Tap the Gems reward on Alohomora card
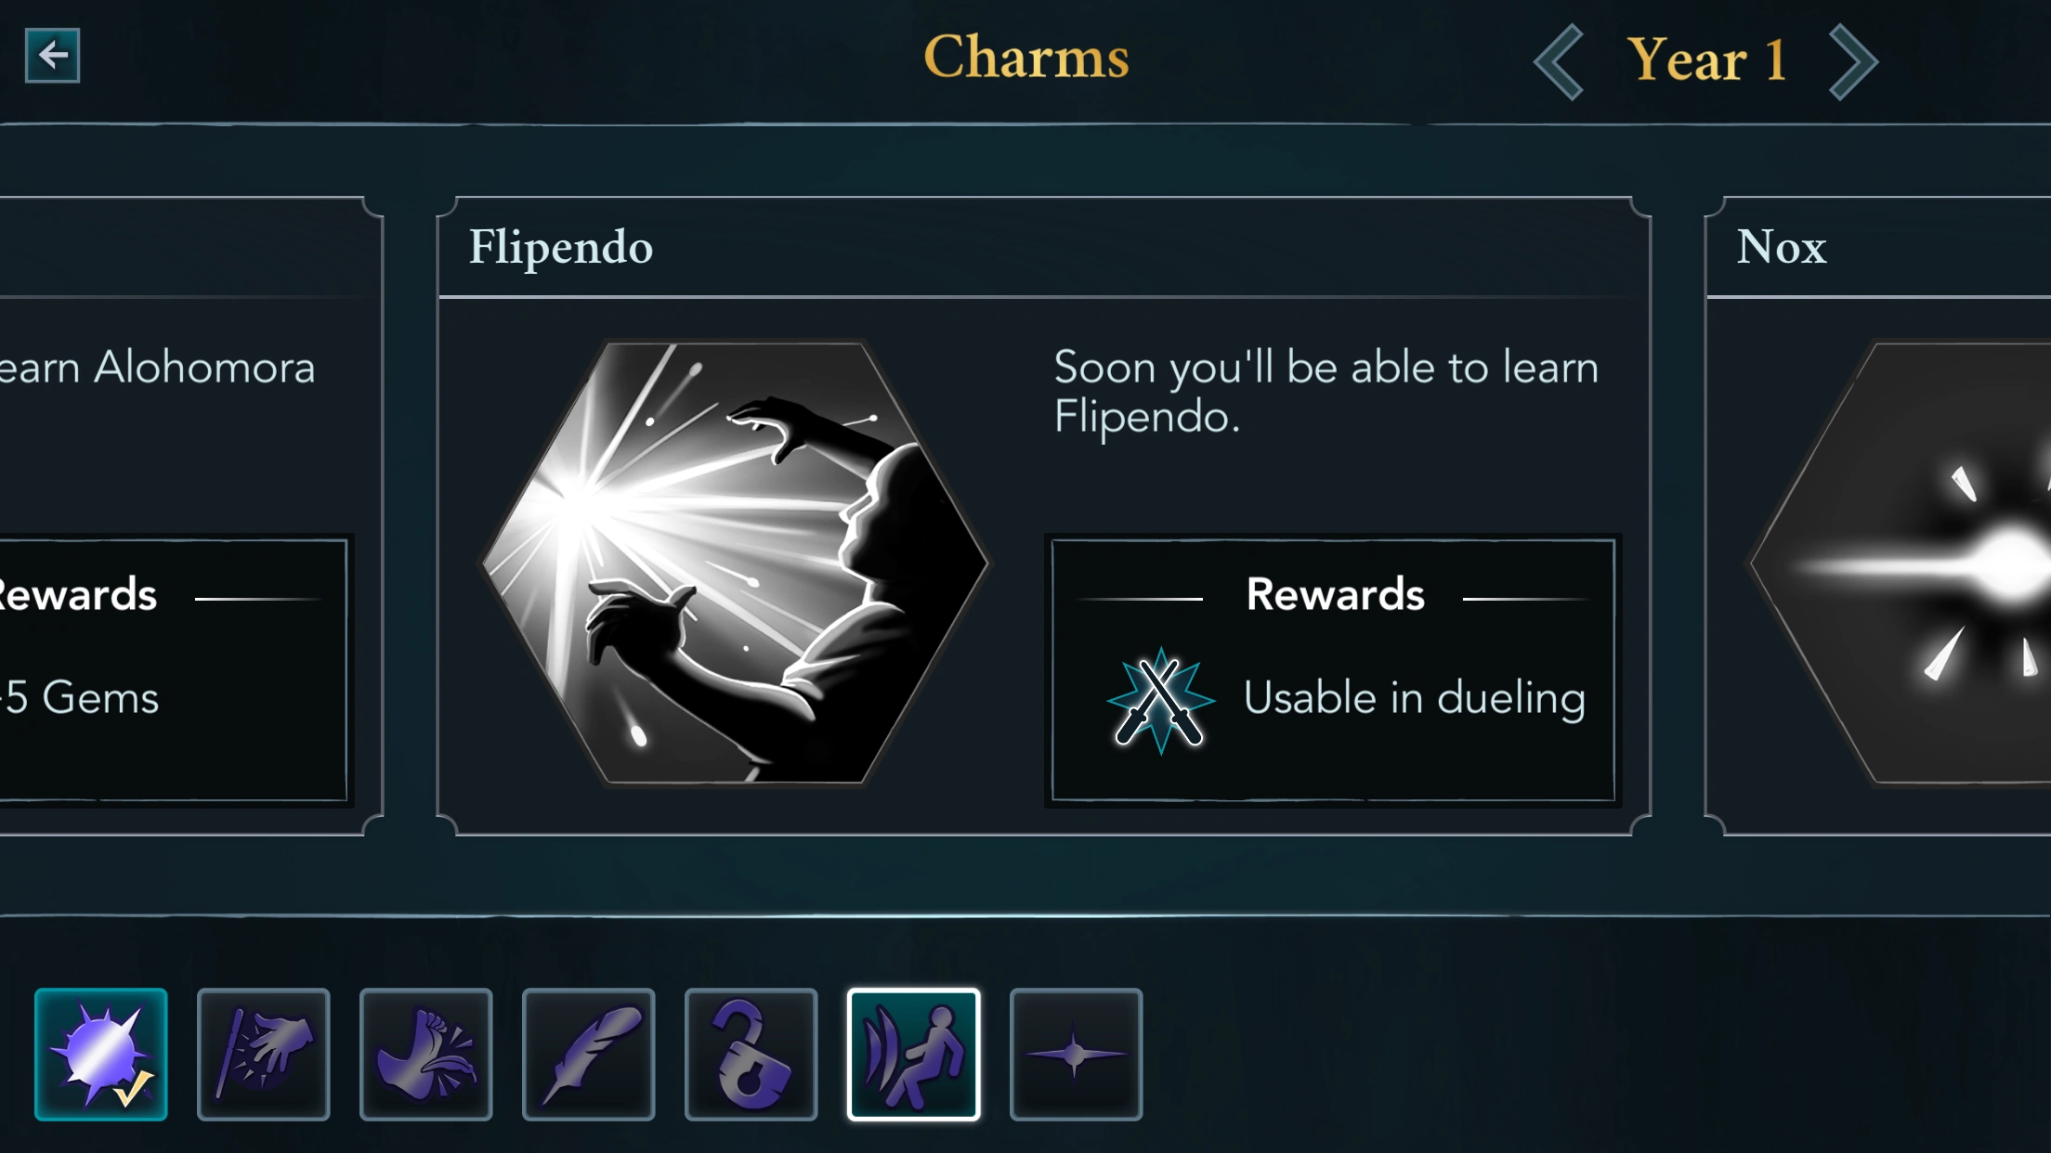This screenshot has height=1153, width=2051. coord(82,698)
